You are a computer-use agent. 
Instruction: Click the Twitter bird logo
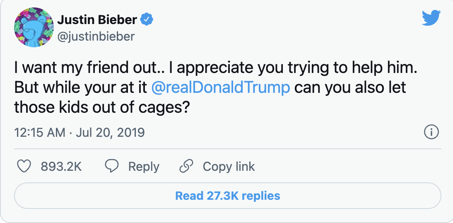coord(431,19)
